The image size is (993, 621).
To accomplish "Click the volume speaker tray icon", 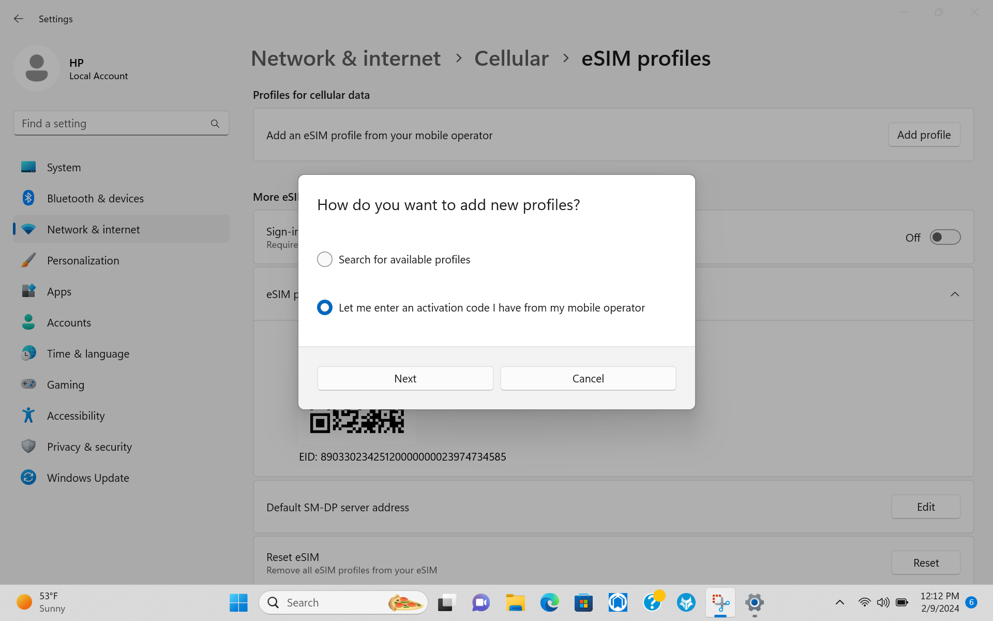I will (x=883, y=602).
